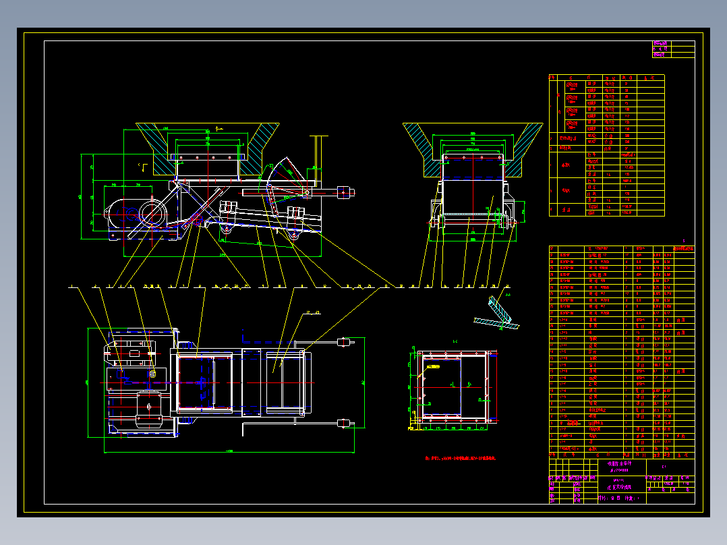Viewport: 727px width, 545px height.
Task: Select the magenta drawing title in title block
Action: 619,487
